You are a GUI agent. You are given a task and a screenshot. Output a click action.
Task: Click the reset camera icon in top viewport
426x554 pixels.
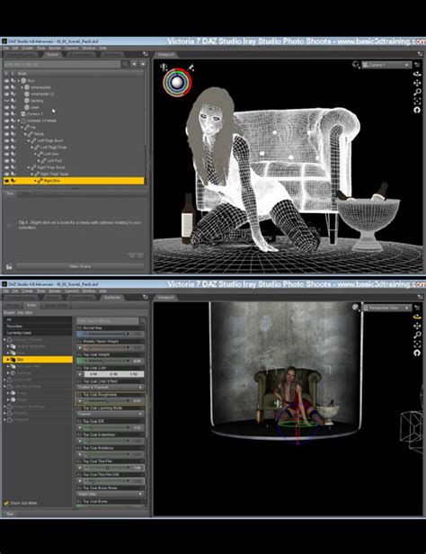coord(417,110)
